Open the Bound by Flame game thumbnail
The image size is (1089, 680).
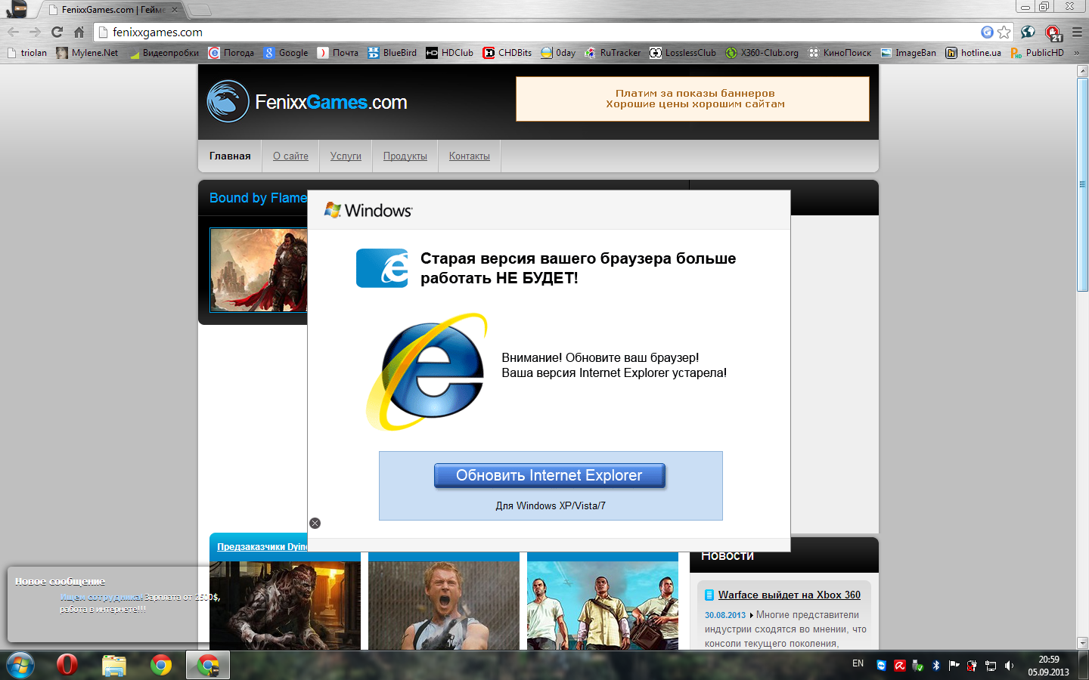[x=259, y=270]
